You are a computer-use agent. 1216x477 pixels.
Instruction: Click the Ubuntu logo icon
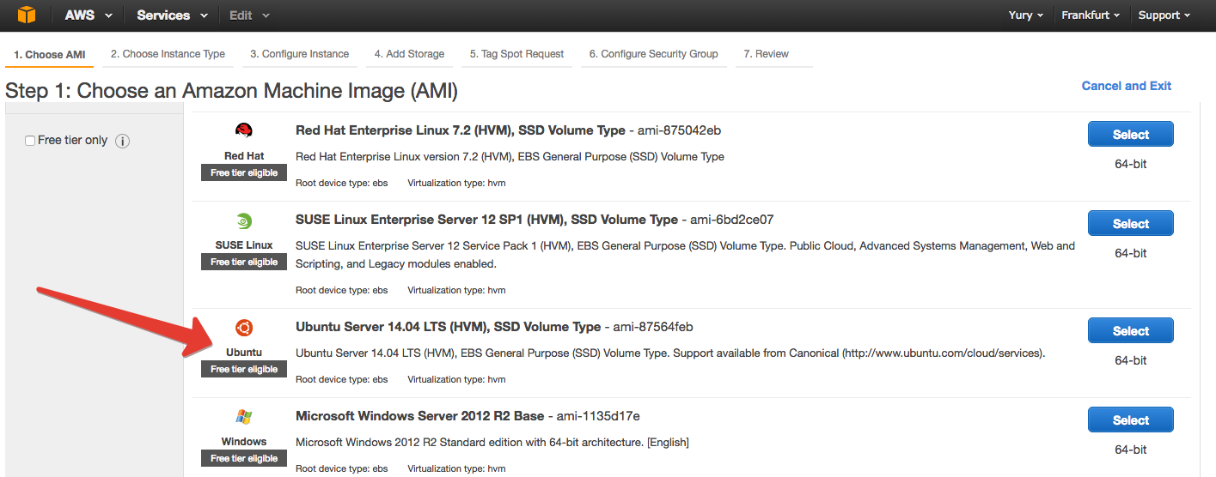coord(244,328)
